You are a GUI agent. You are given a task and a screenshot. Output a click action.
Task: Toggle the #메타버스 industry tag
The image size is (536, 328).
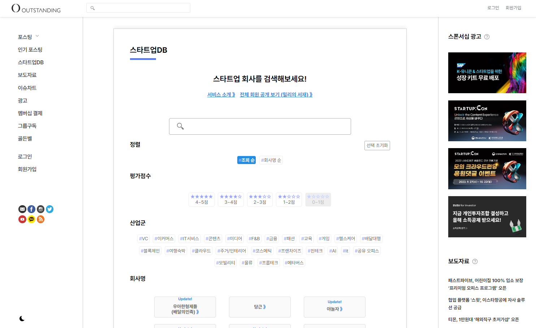coord(294,263)
